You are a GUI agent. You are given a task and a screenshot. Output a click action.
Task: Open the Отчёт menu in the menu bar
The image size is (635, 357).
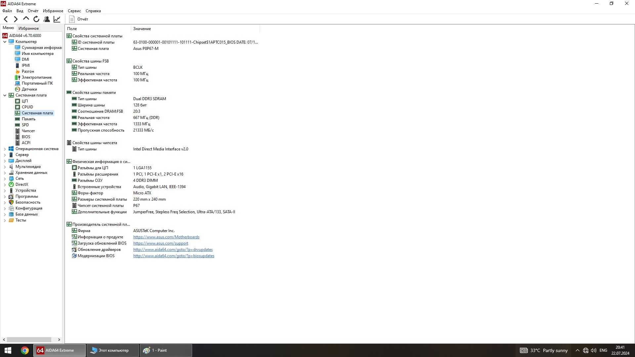click(x=33, y=11)
